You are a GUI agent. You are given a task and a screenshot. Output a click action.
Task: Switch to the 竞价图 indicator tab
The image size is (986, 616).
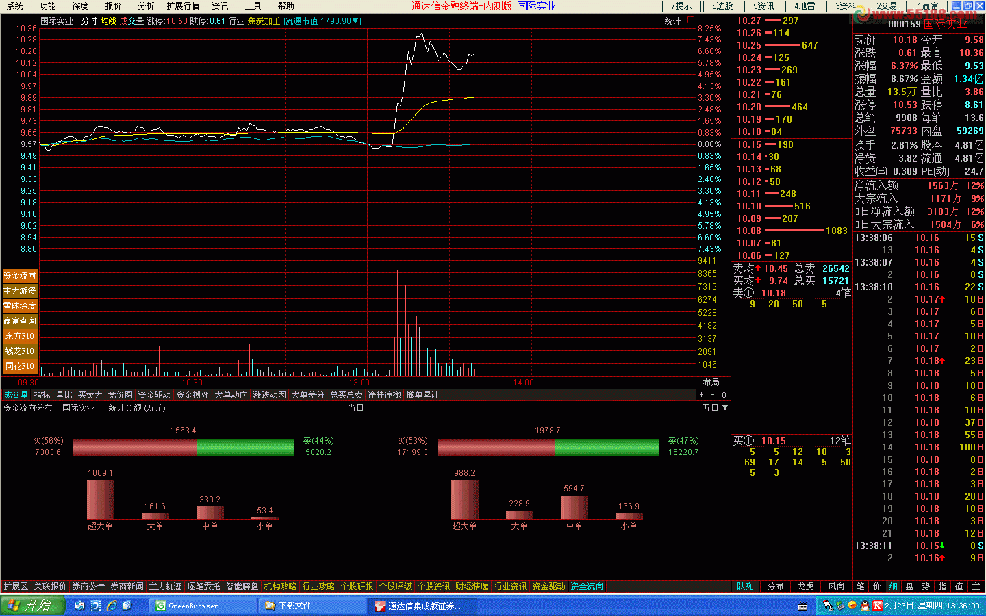(120, 395)
